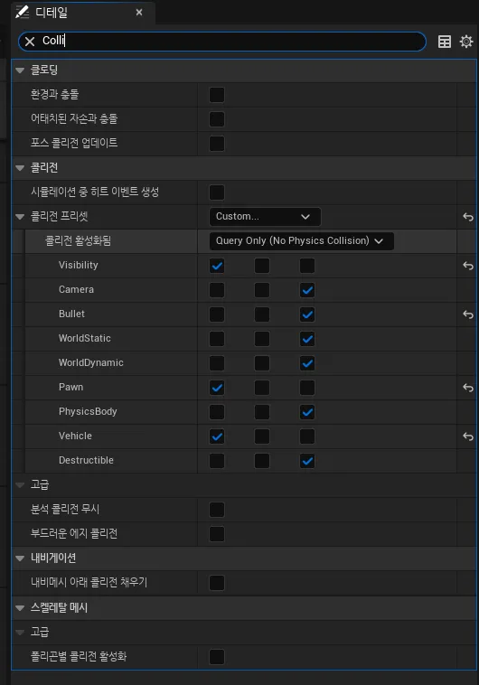
Task: Click the Pawn channel label
Action: point(70,387)
